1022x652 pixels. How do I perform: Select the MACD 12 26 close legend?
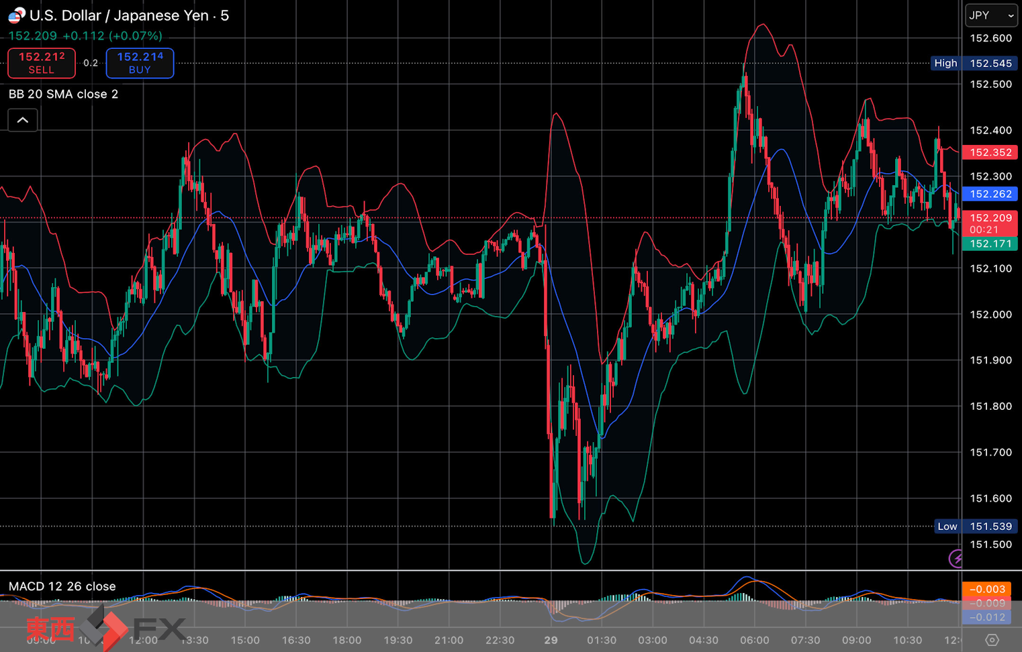[x=62, y=586]
